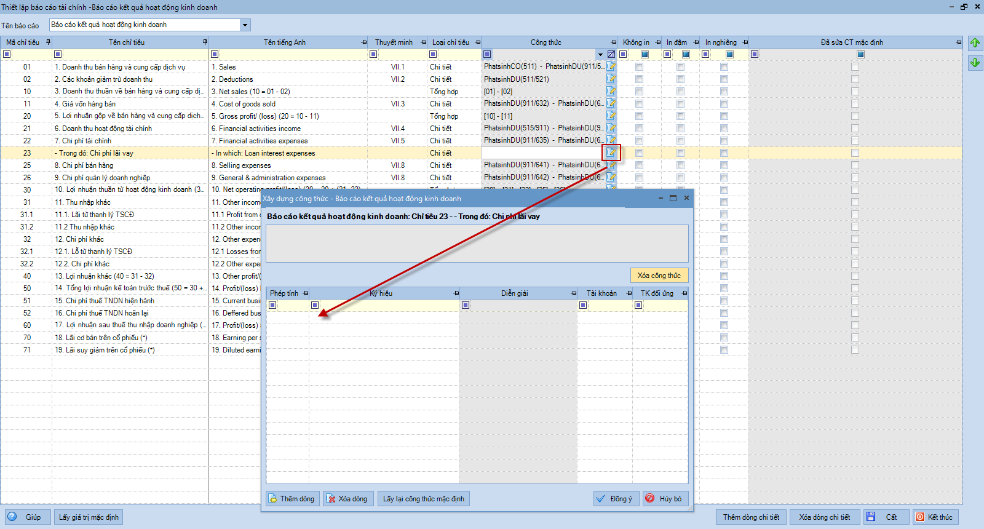Open formula editor for row 11 Cost of goods sold

611,103
